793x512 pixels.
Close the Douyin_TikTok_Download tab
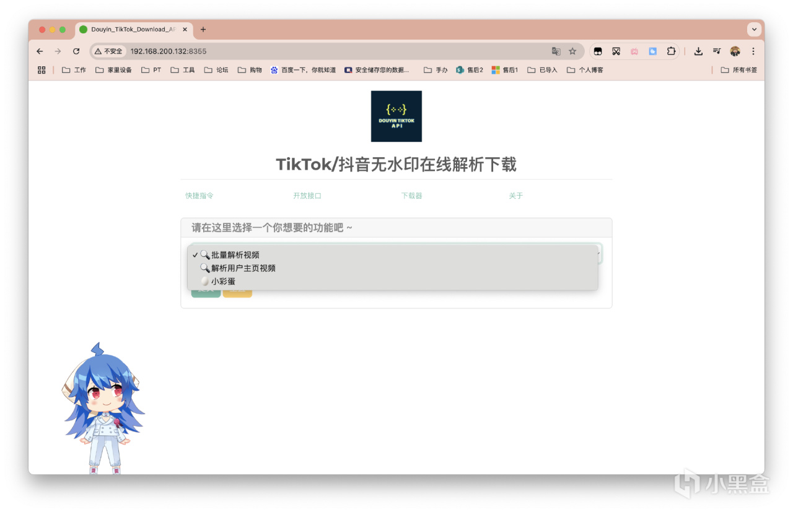(185, 29)
